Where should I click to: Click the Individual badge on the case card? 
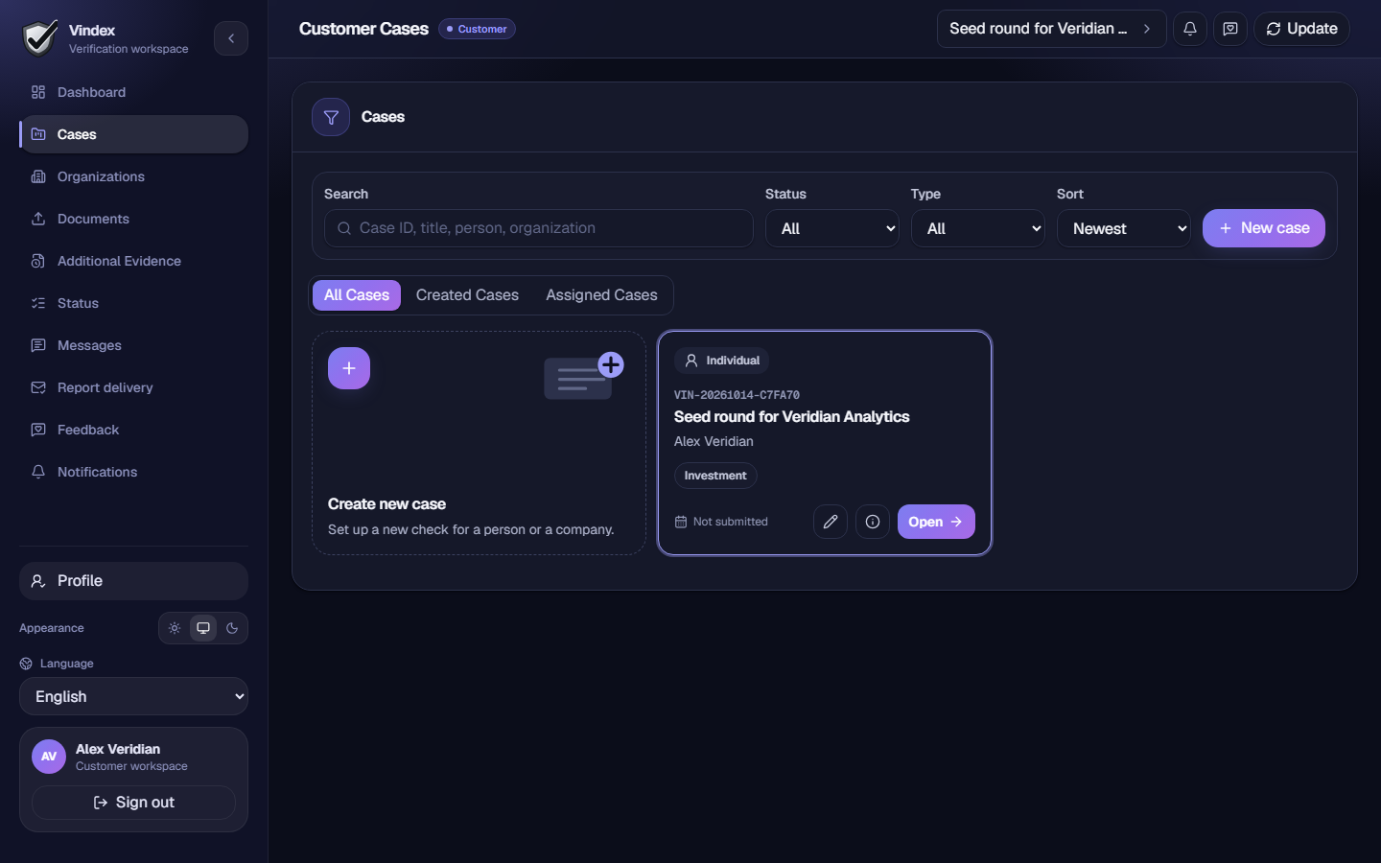[x=721, y=361]
